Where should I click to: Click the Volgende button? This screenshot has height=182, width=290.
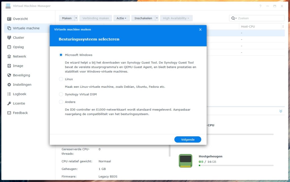pos(187,140)
